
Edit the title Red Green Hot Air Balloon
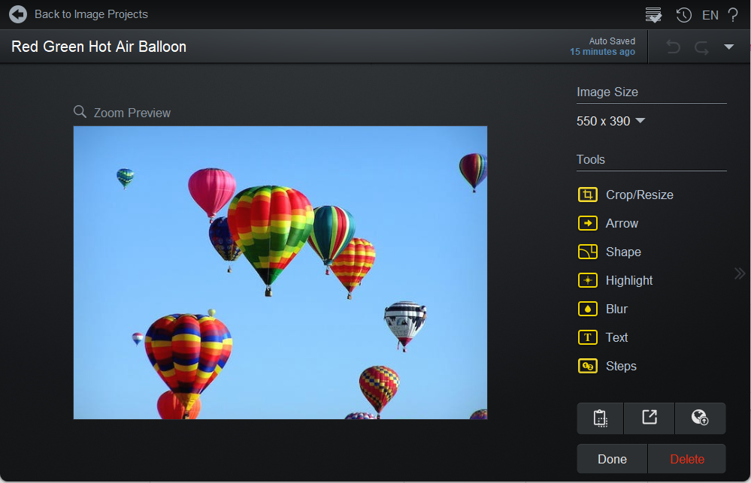(98, 47)
